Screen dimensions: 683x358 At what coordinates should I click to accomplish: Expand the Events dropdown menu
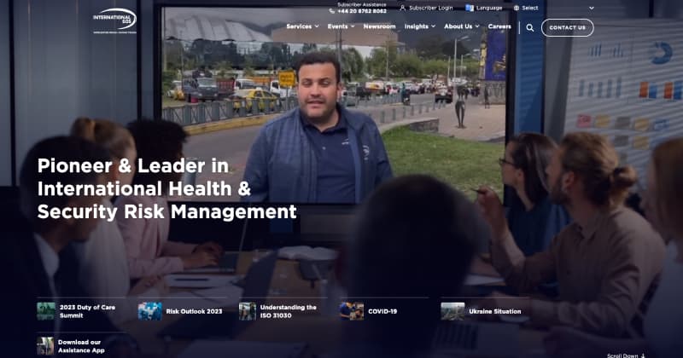point(341,26)
